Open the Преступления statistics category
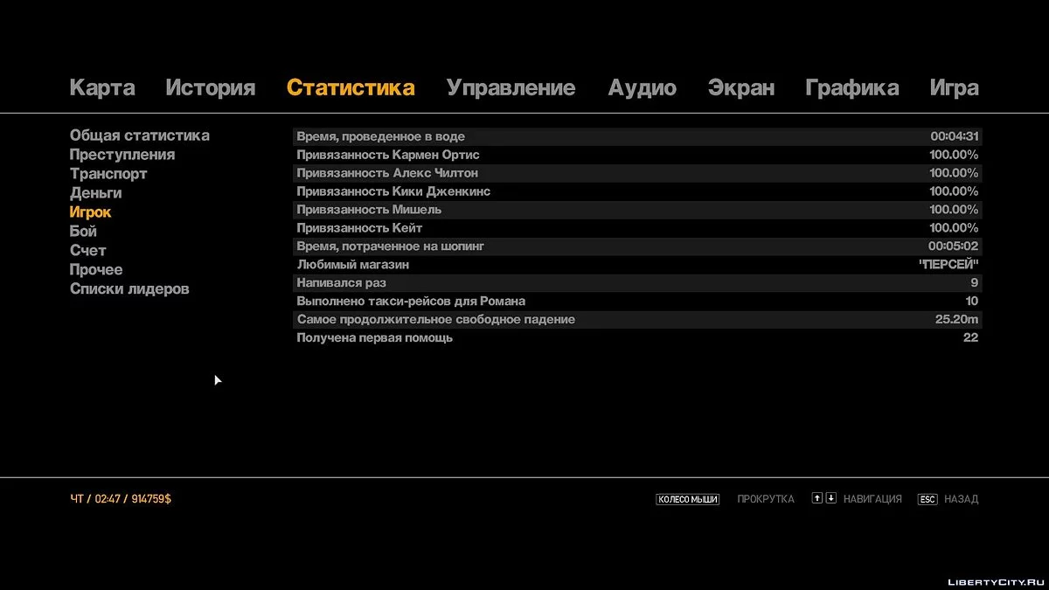This screenshot has height=590, width=1049. coord(122,155)
